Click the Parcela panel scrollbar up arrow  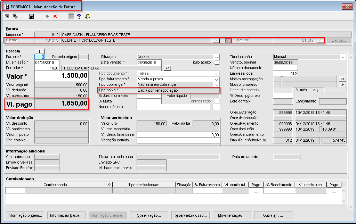pos(351,57)
